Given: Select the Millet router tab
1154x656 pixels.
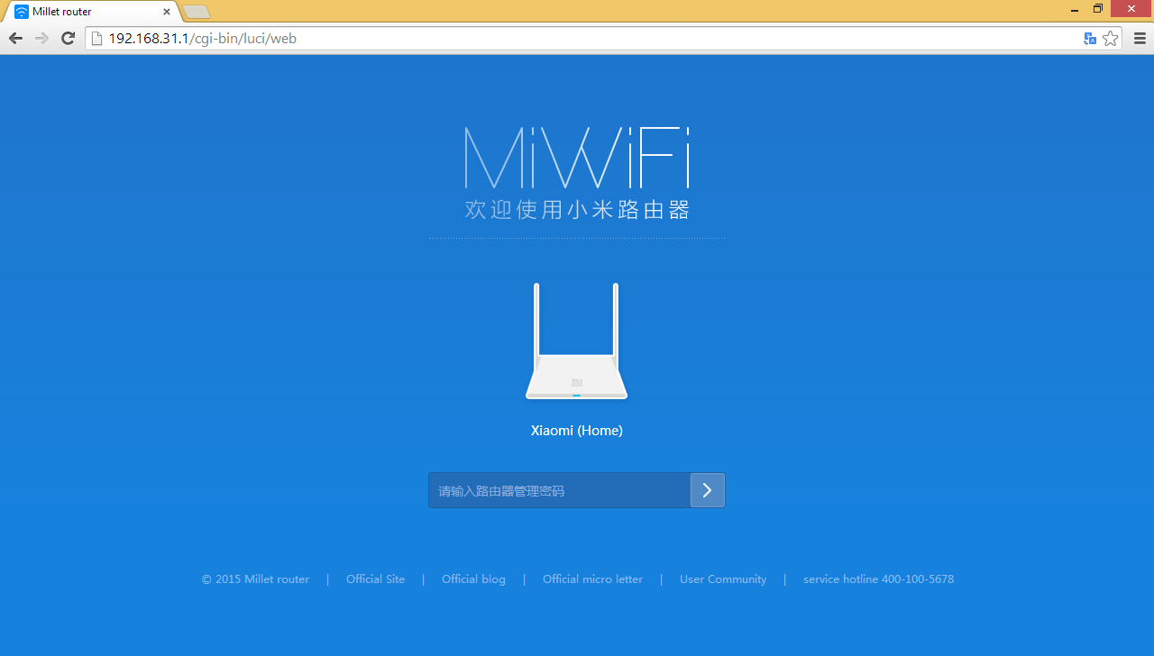Looking at the screenshot, I should click(81, 12).
